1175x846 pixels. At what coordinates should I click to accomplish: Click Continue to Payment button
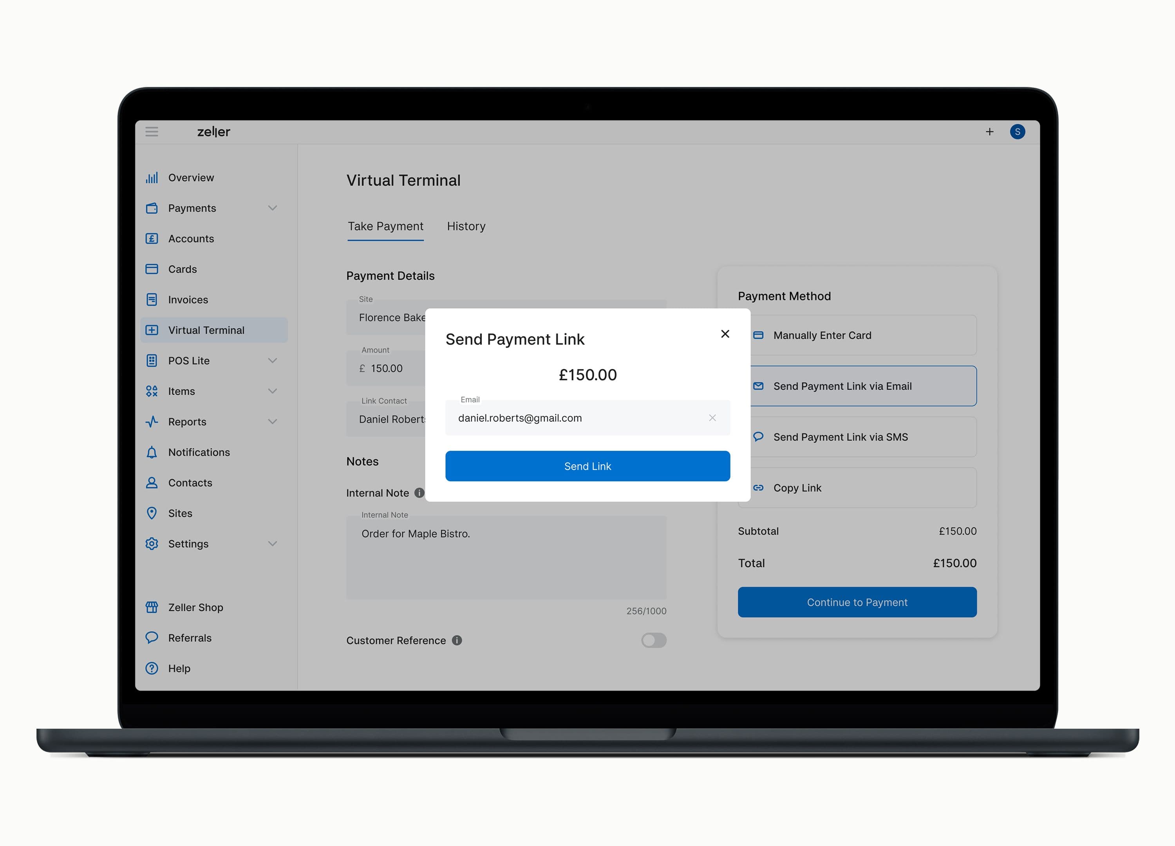(857, 602)
